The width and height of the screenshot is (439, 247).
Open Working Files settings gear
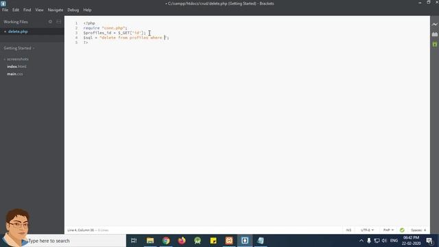(x=50, y=21)
